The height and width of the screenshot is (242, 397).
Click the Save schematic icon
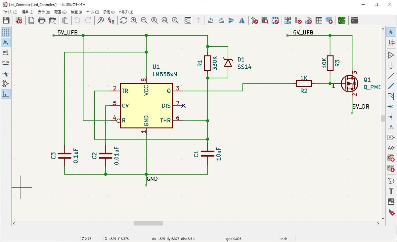click(6, 20)
